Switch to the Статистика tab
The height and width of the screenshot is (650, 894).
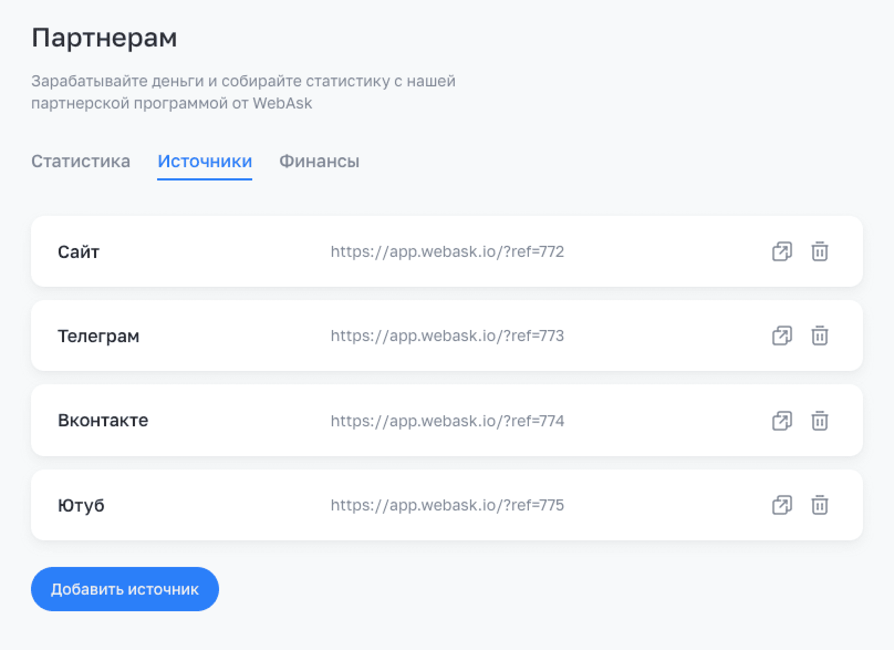[81, 161]
